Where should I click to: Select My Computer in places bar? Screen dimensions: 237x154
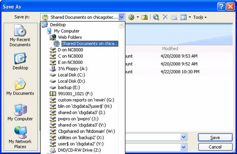click(x=20, y=112)
